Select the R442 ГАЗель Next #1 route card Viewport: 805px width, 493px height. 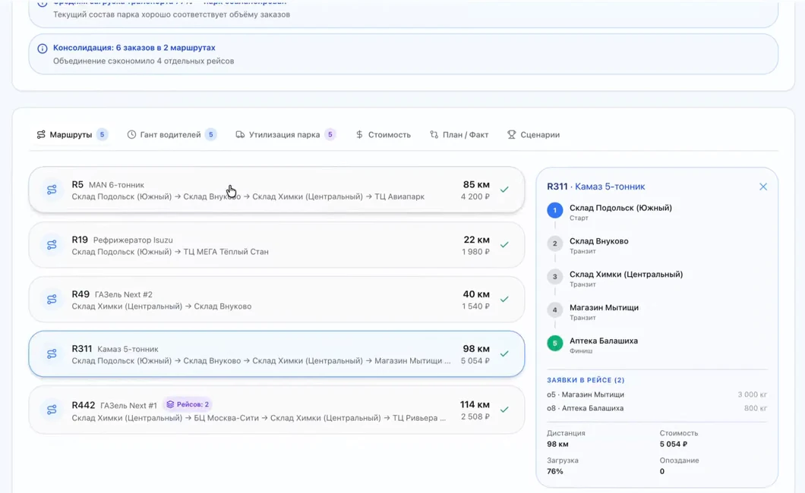(x=276, y=410)
